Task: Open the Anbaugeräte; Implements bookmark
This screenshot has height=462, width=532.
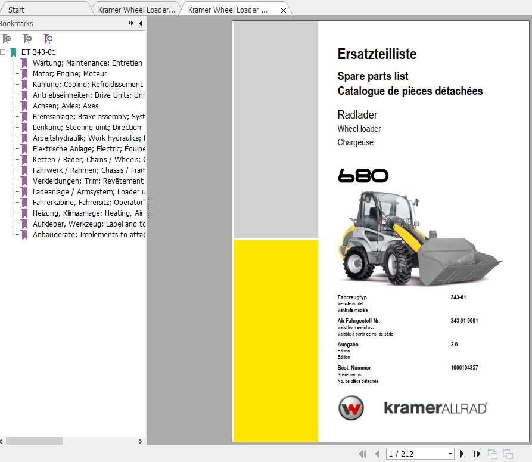Action: 89,234
